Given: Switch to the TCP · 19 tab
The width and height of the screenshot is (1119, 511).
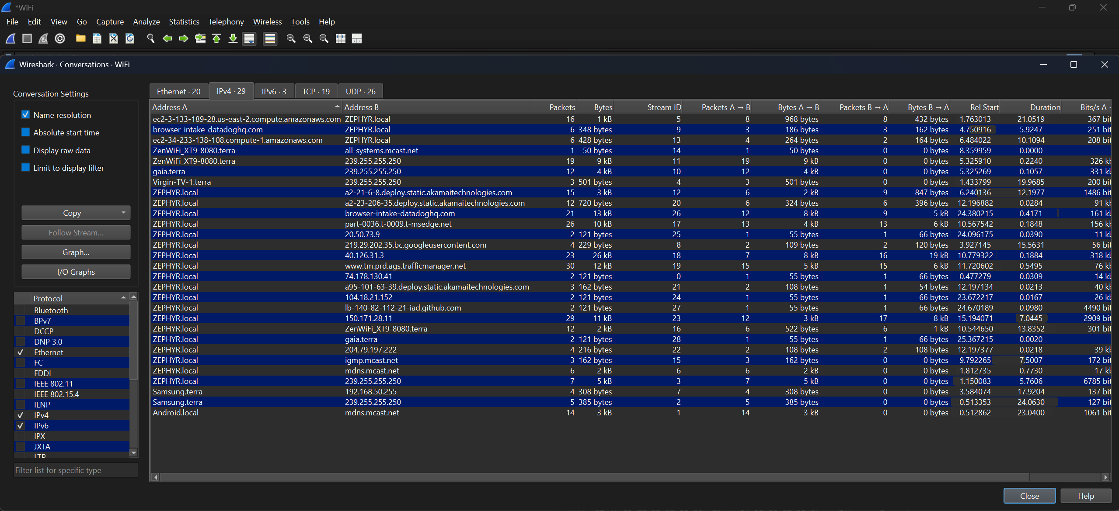Looking at the screenshot, I should tap(316, 91).
